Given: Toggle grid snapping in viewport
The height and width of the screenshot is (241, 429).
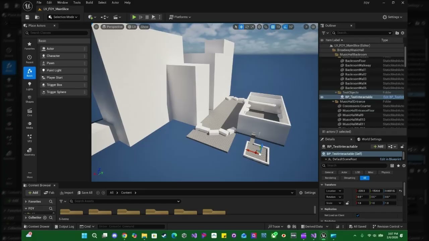Looking at the screenshot, I should click(273, 27).
